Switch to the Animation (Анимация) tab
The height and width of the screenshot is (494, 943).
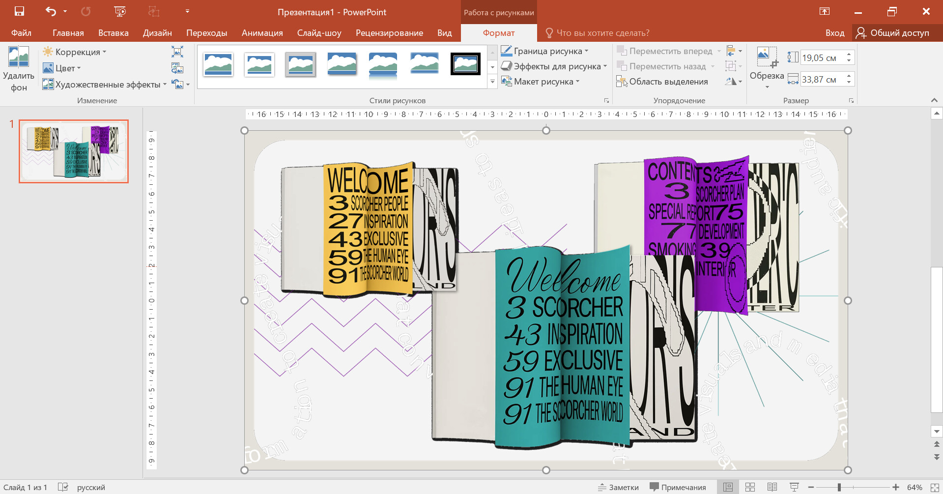[x=262, y=33]
